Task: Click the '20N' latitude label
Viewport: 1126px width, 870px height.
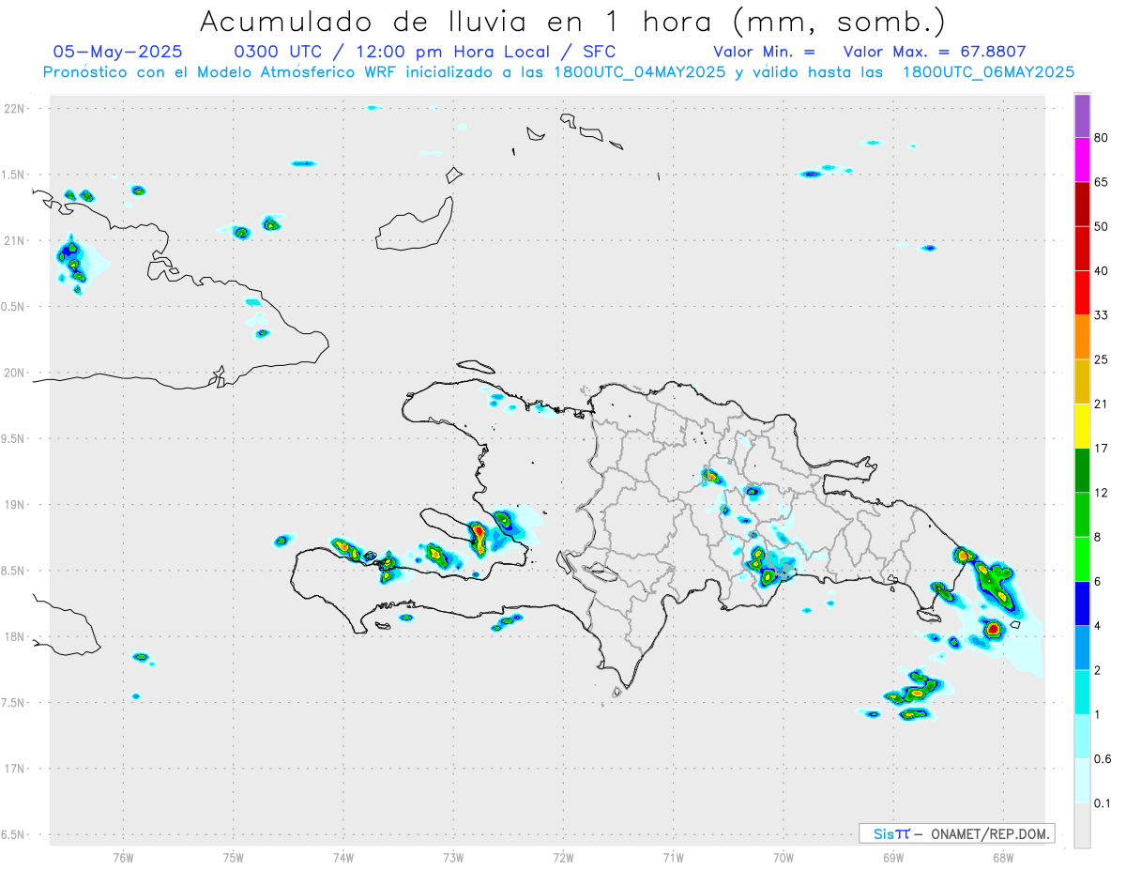Action: point(15,373)
